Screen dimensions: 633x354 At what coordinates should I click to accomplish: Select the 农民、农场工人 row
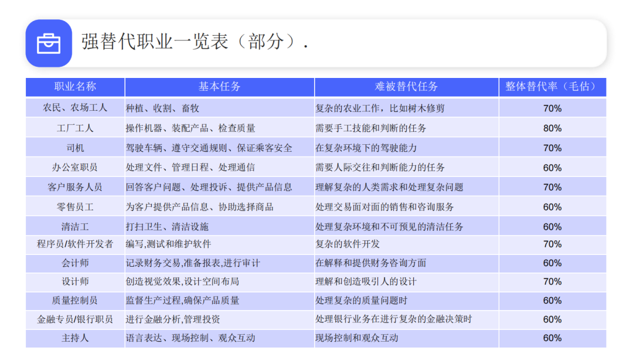pyautogui.click(x=74, y=108)
